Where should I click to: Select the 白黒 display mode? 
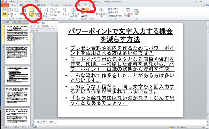tap(85, 16)
